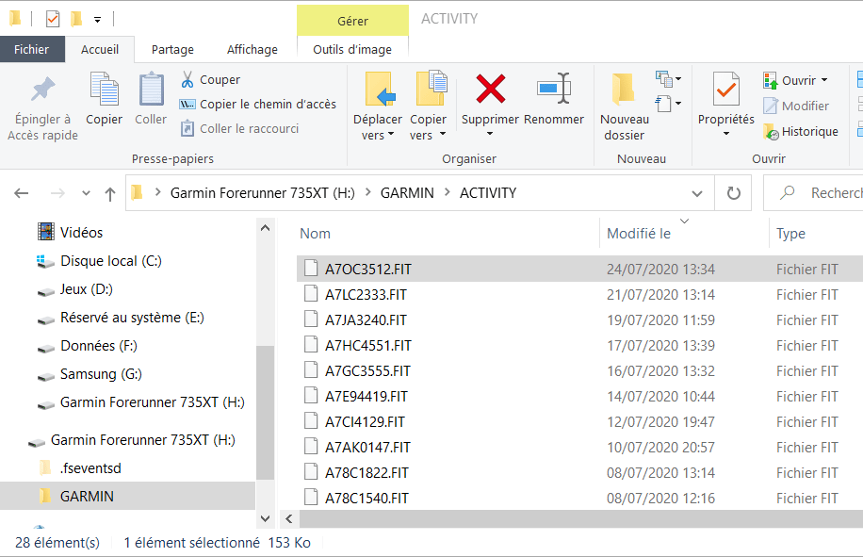Screen dimensions: 863x557
Task: Select Disque local (C:) in navigation pane
Action: pyautogui.click(x=111, y=261)
